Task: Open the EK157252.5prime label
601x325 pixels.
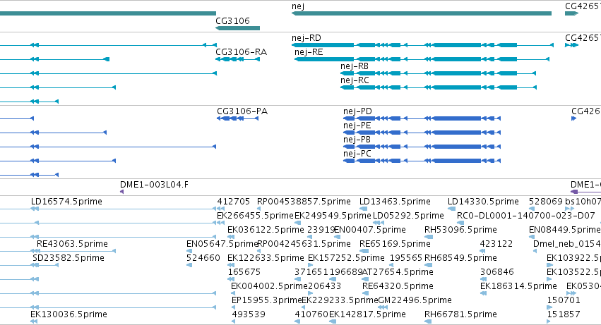Action: coord(346,258)
